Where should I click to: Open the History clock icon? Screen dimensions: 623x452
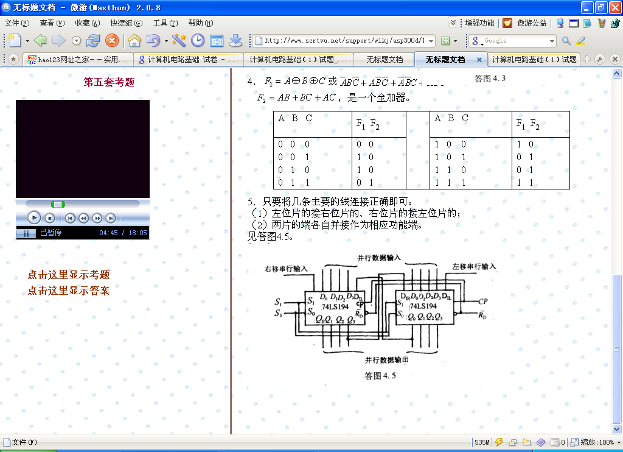198,41
